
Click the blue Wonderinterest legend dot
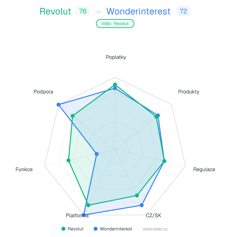[x=96, y=229]
